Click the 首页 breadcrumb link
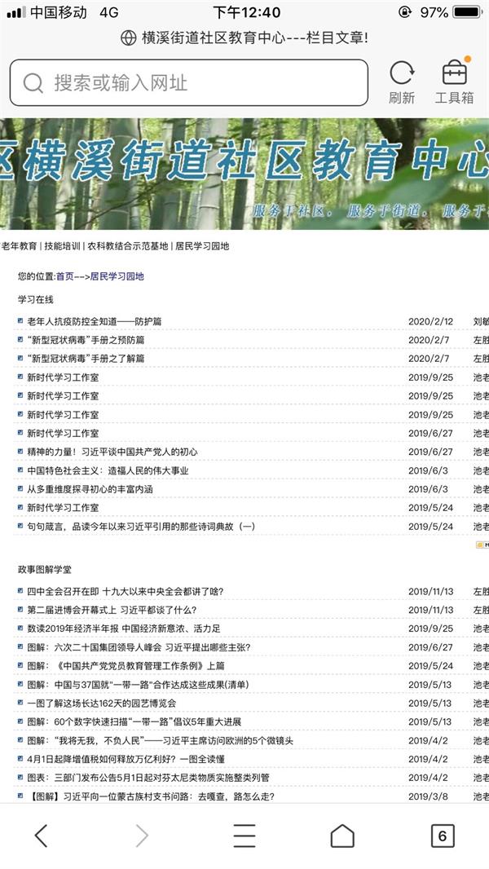489x869 pixels. tap(64, 276)
